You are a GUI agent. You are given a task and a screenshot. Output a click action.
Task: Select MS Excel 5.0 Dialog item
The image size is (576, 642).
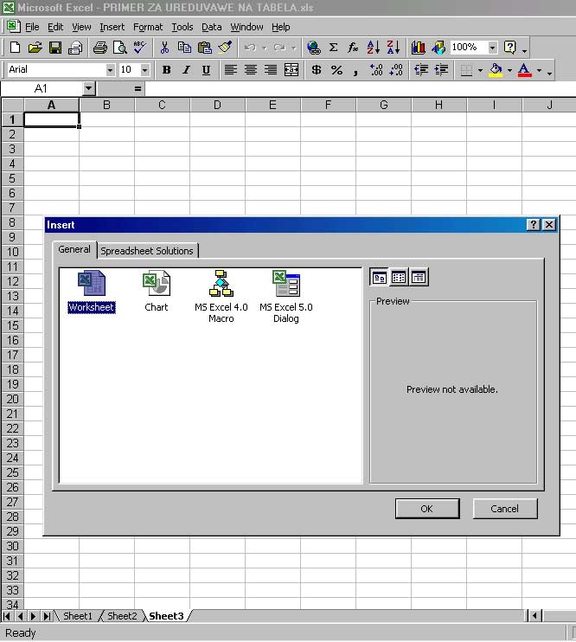[x=285, y=297]
